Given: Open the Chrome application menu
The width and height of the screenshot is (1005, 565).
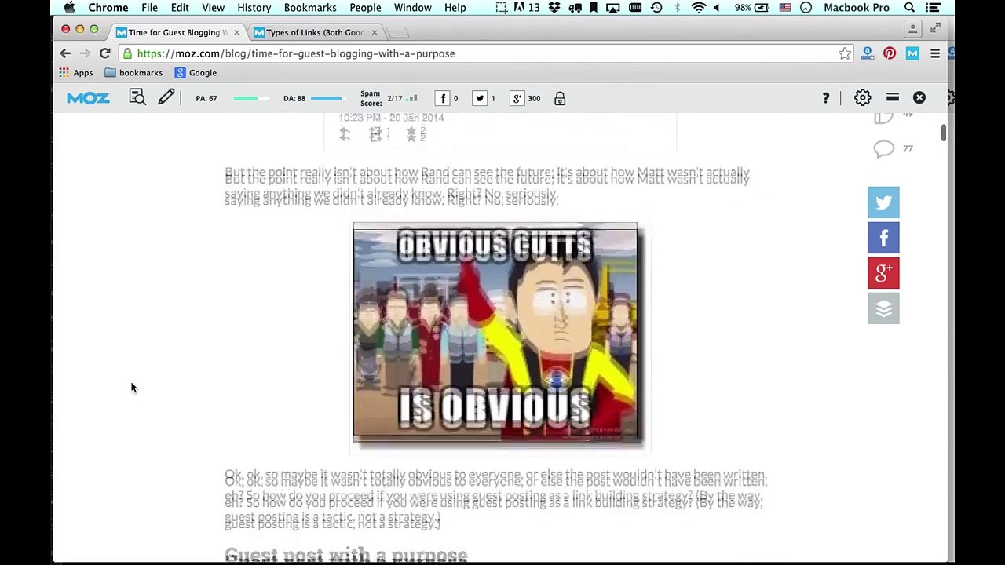Looking at the screenshot, I should tap(108, 8).
